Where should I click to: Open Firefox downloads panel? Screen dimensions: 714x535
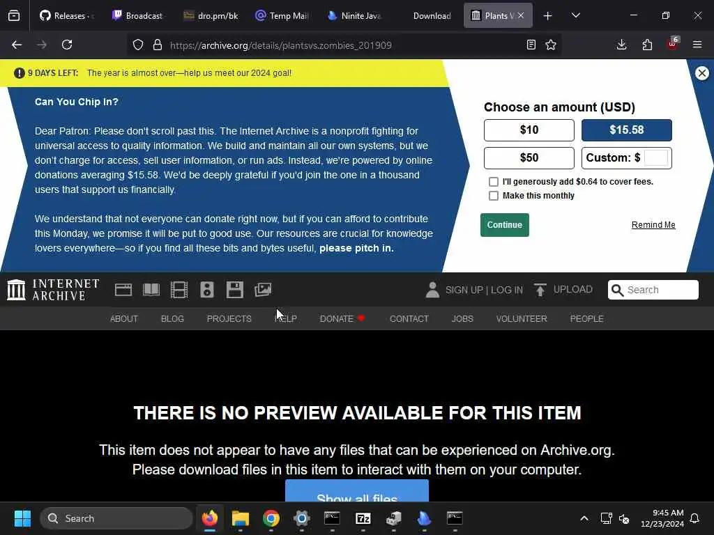click(x=621, y=45)
